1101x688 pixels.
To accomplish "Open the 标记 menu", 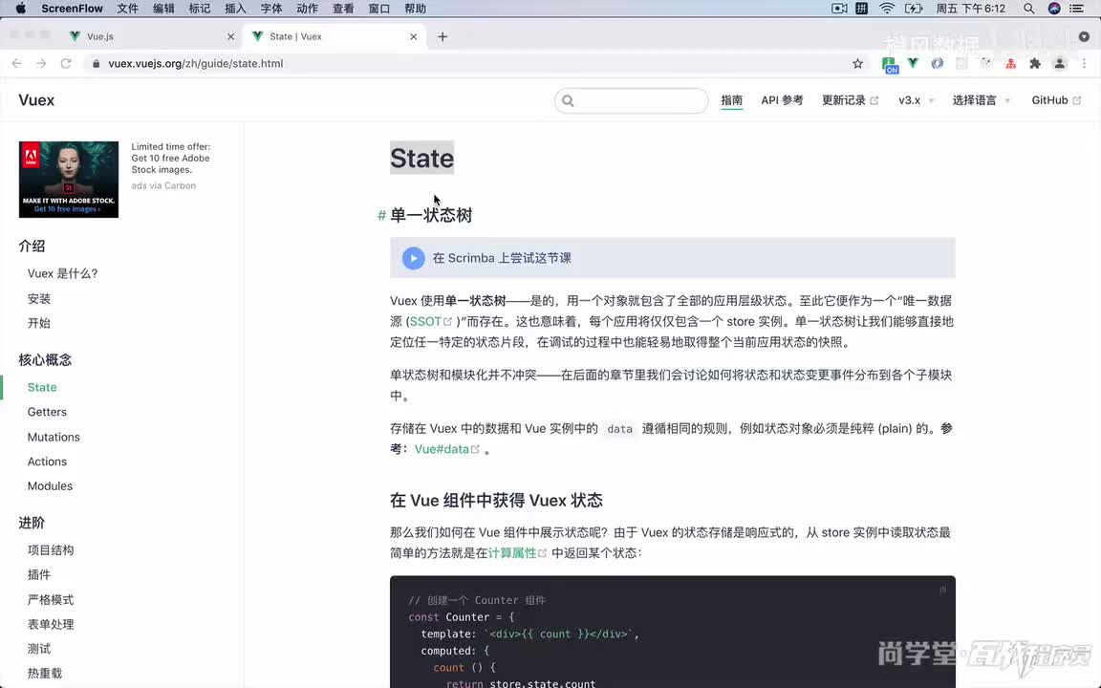I will pyautogui.click(x=200, y=9).
